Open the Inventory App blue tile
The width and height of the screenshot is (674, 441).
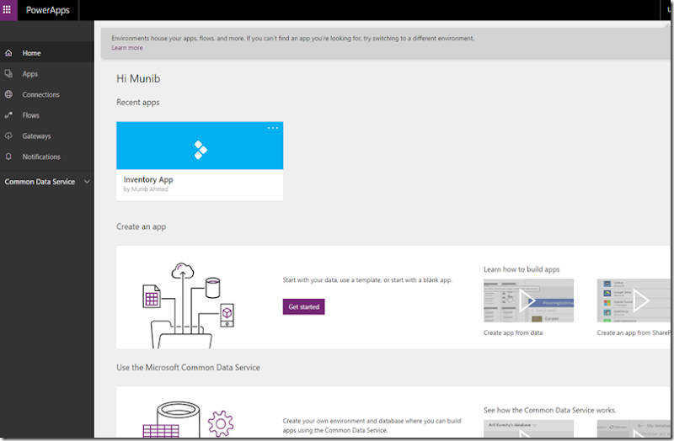point(200,146)
